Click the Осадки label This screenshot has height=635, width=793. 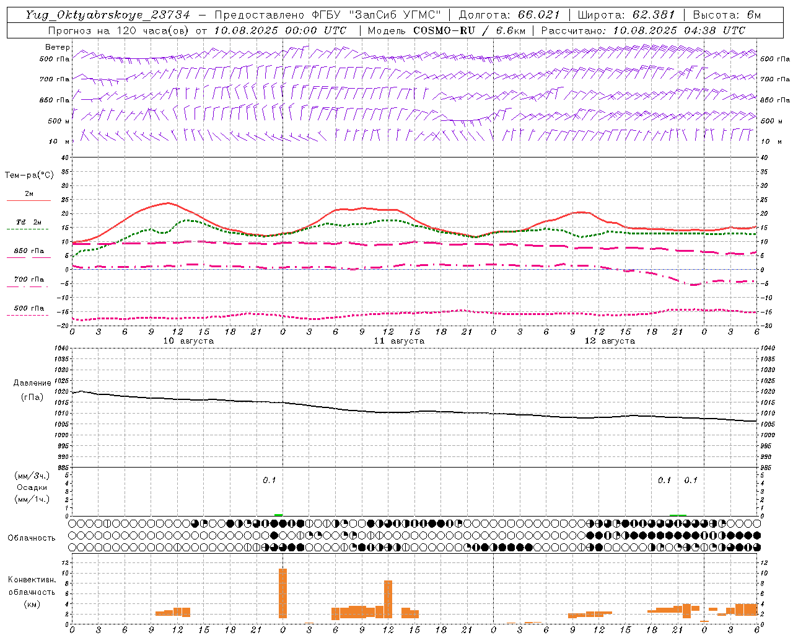[32, 487]
